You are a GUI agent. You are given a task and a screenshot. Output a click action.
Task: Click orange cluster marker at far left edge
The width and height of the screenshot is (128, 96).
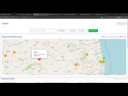click(x=5, y=55)
